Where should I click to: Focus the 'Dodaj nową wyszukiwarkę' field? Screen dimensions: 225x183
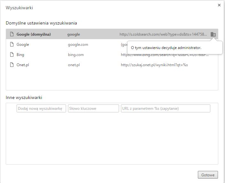(41, 108)
